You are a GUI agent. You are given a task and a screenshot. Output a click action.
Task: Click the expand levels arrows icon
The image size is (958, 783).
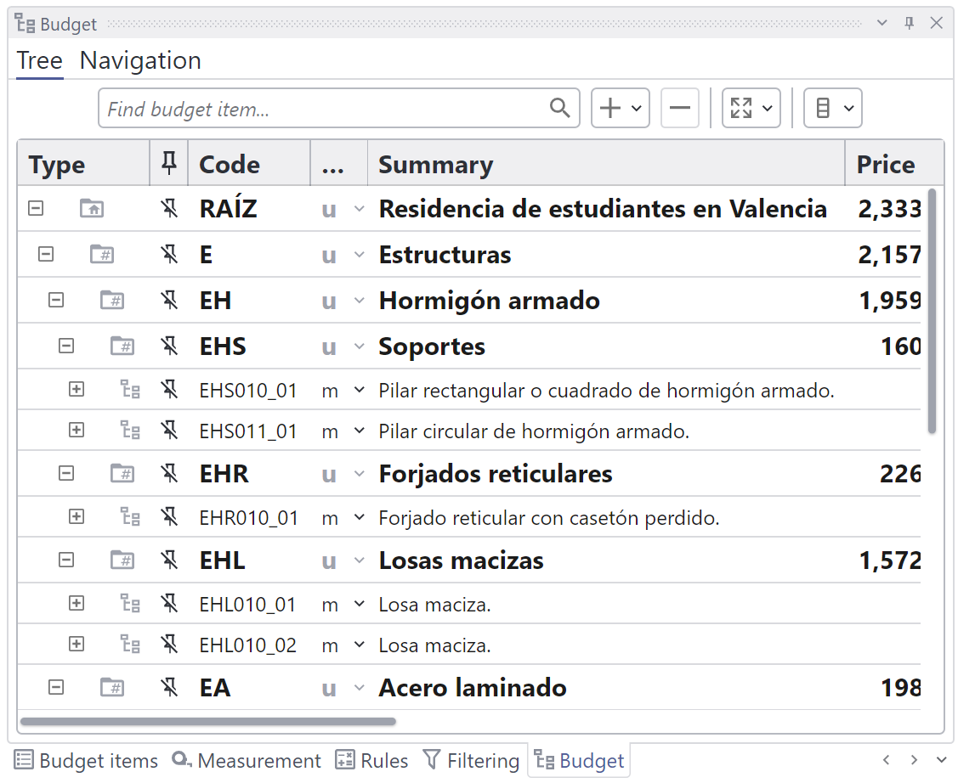(x=741, y=108)
